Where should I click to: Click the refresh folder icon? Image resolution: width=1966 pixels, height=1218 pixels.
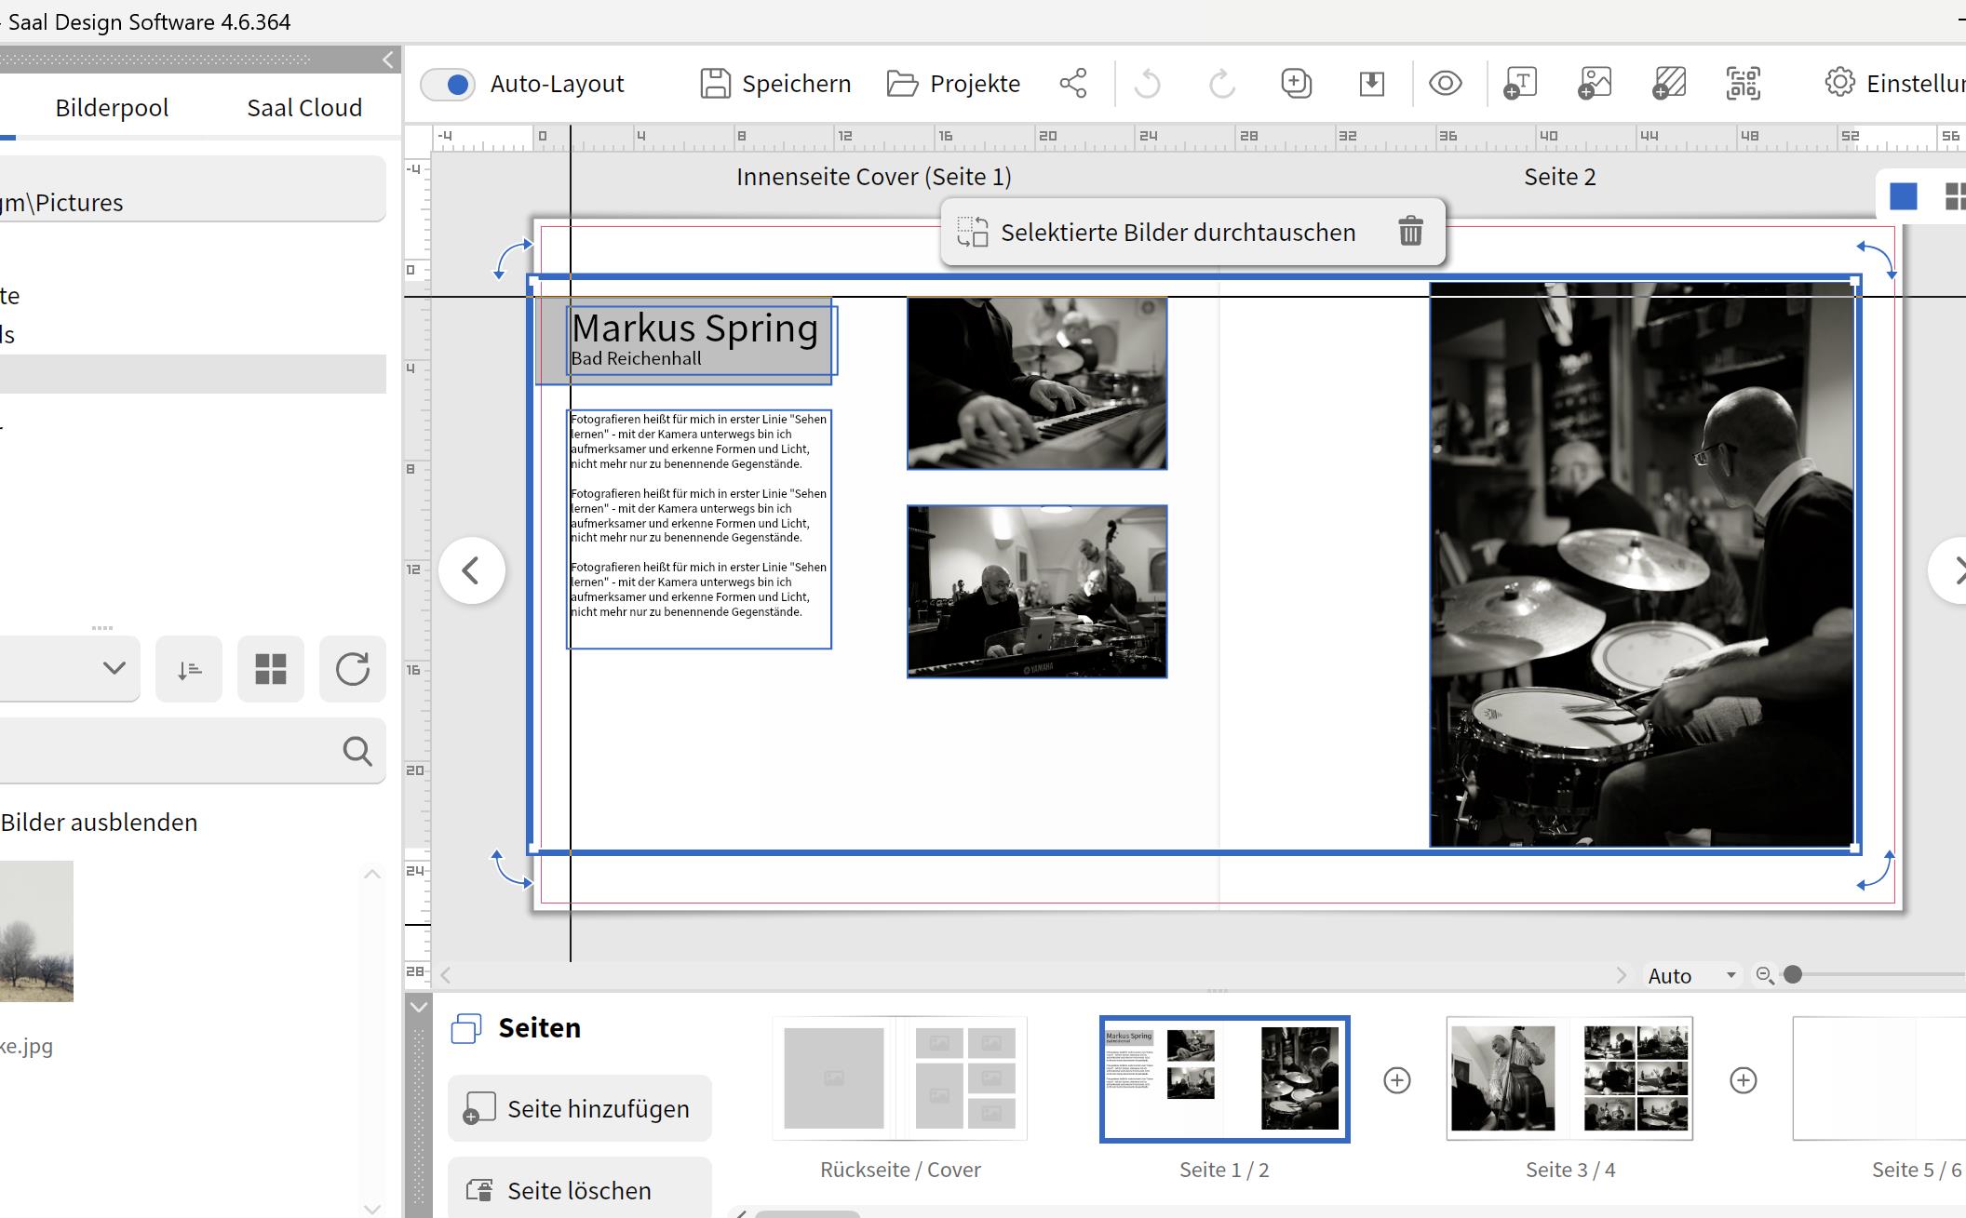pyautogui.click(x=352, y=669)
